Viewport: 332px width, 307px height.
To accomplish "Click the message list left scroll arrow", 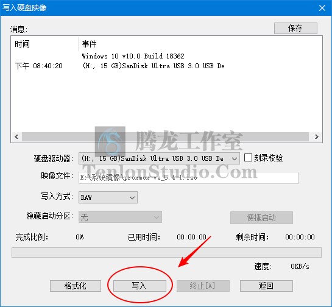I will point(16,136).
